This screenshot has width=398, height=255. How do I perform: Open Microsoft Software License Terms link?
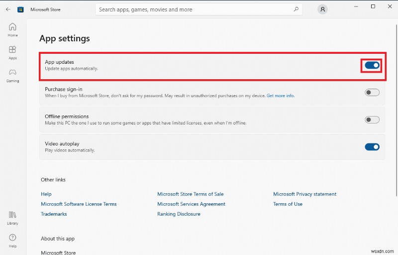point(79,204)
